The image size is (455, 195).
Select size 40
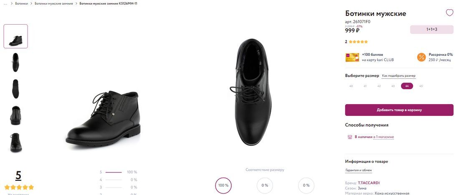351,86
